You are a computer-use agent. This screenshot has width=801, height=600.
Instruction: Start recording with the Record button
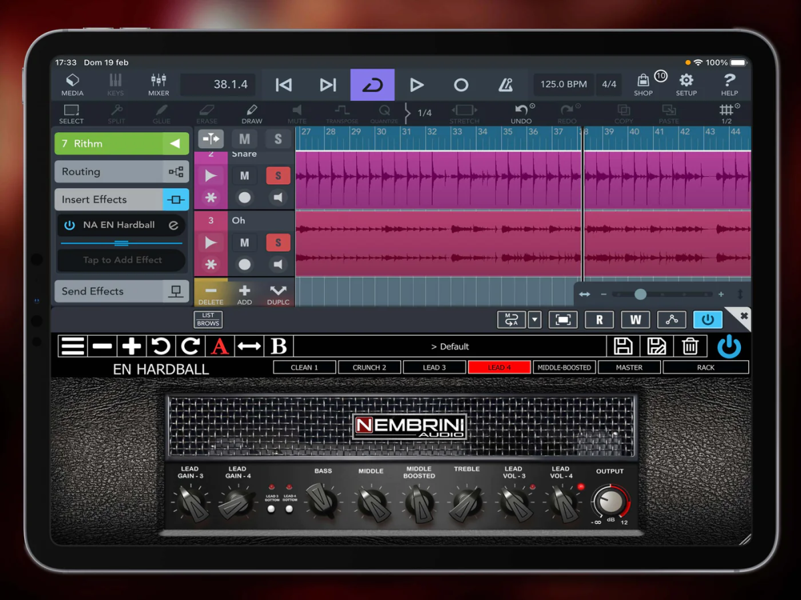point(461,85)
